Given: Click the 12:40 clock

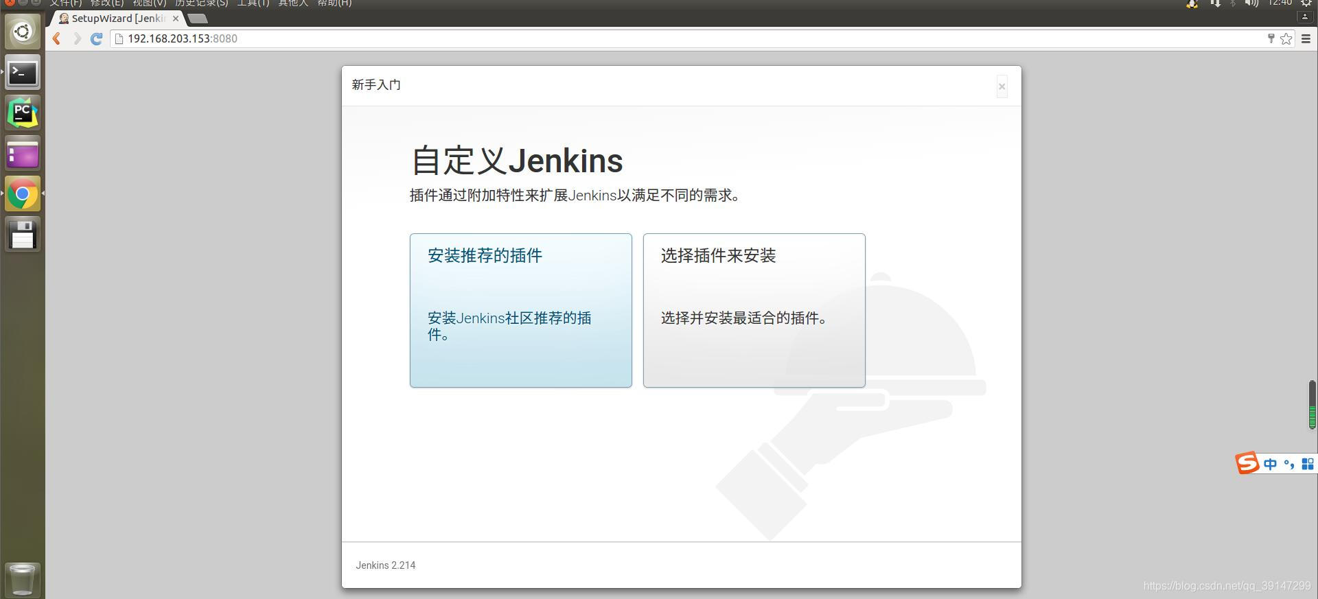Looking at the screenshot, I should point(1280,3).
